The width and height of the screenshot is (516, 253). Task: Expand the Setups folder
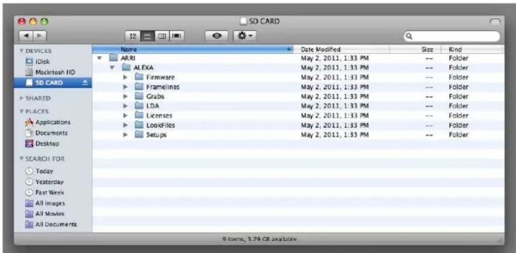pyautogui.click(x=125, y=135)
